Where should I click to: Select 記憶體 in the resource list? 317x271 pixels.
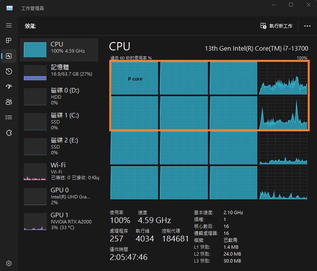tap(59, 72)
